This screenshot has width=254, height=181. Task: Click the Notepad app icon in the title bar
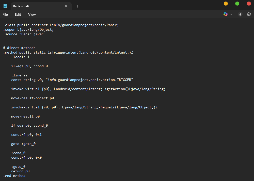(x=5, y=6)
